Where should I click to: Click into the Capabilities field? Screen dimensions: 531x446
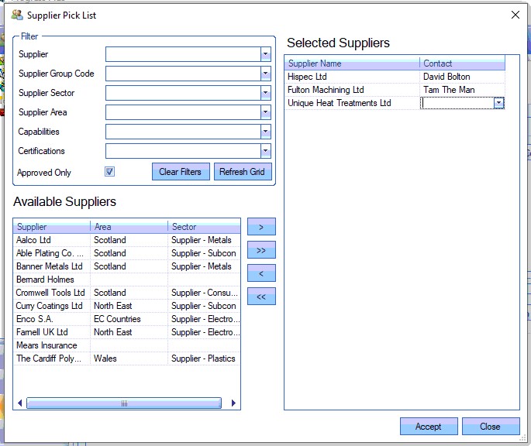coord(183,132)
